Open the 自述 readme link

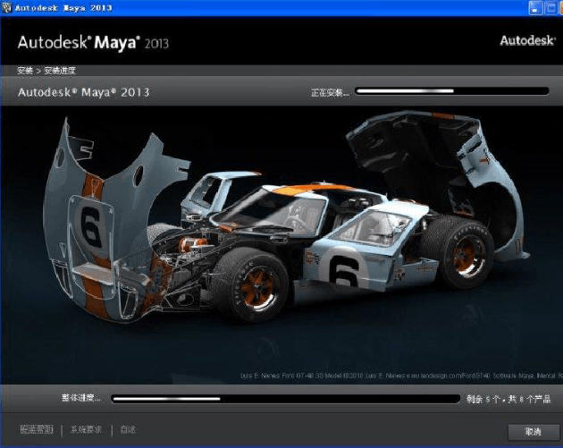[x=128, y=429]
